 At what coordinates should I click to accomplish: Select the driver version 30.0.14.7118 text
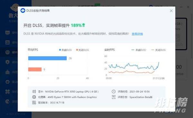(x=57, y=103)
